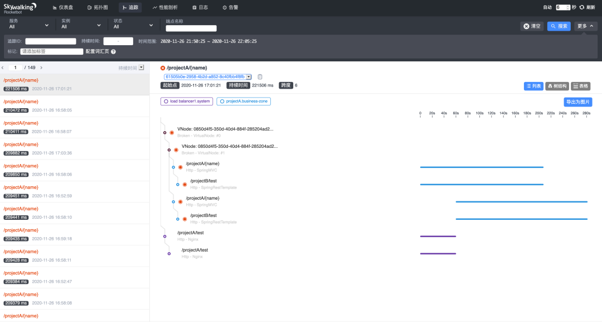Switch trace view to 树结构 tree
This screenshot has height=323, width=602.
tap(557, 86)
